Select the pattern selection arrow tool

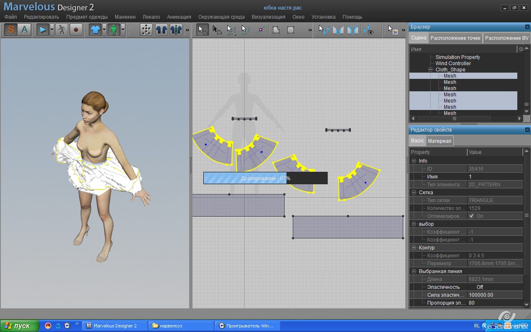[x=202, y=30]
